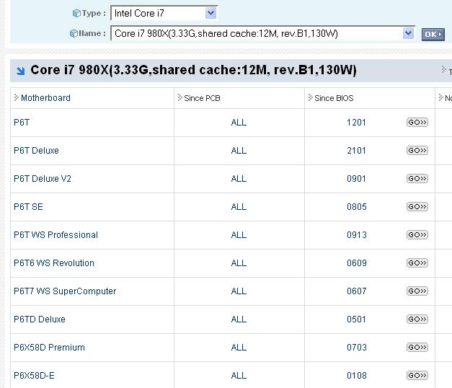
Task: Click the GO button for P6T7 WS SuperComputer
Action: [x=417, y=291]
